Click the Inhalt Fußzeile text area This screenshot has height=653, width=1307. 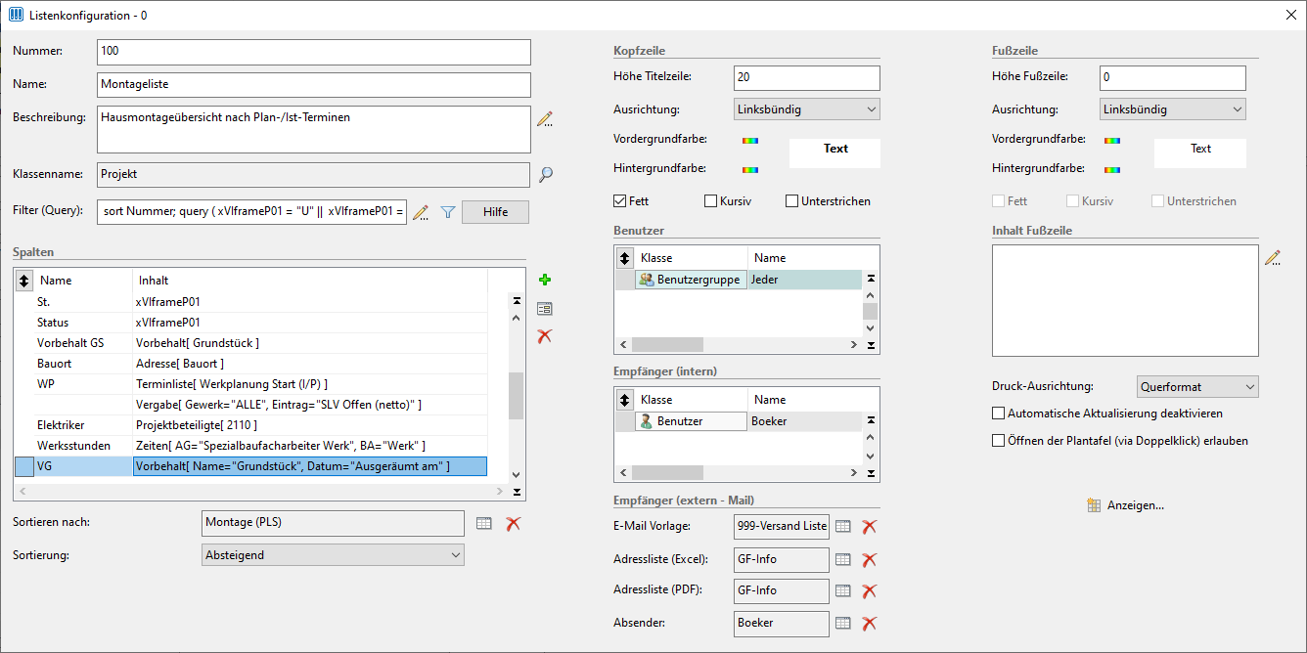1125,300
